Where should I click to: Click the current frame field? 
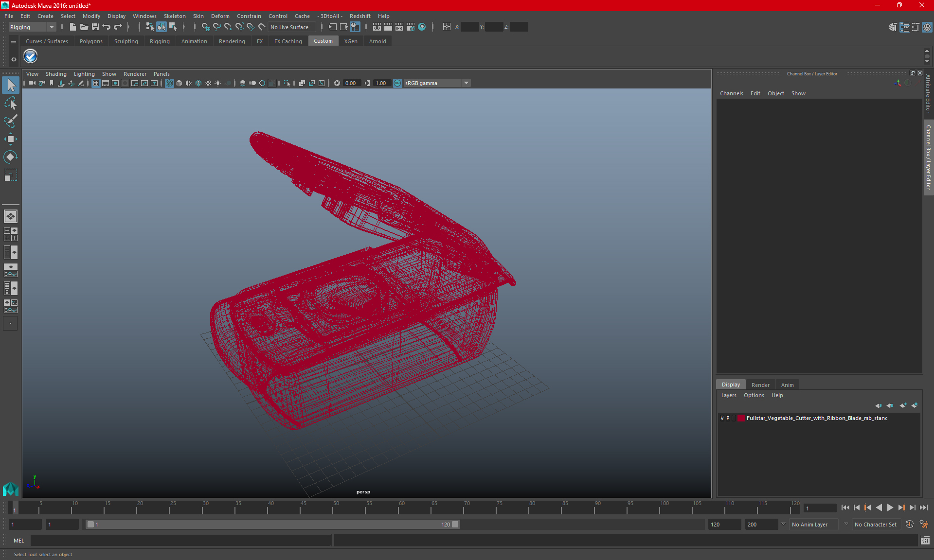click(819, 508)
